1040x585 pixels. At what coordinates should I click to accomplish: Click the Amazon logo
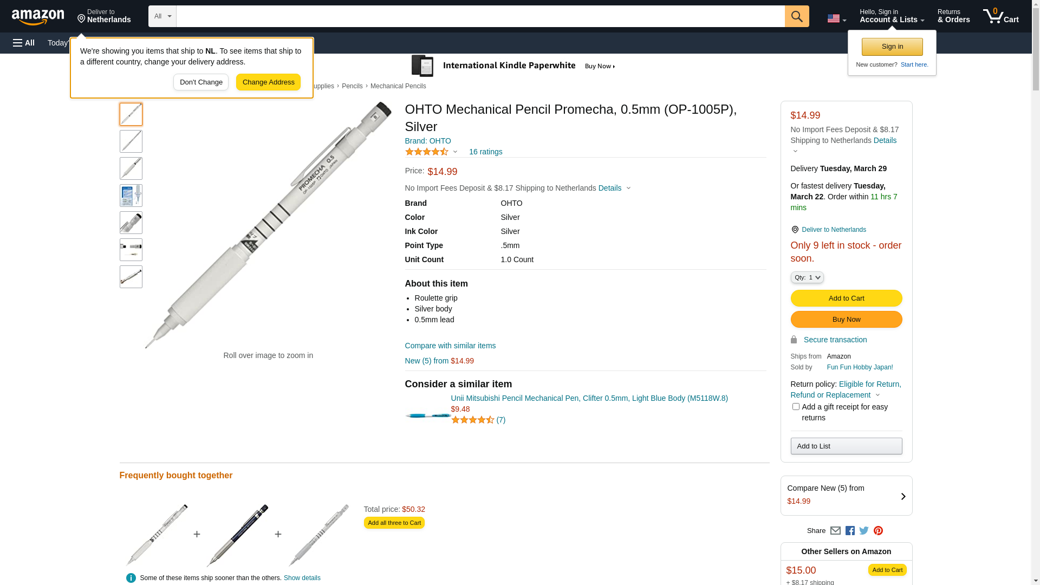coord(38,17)
